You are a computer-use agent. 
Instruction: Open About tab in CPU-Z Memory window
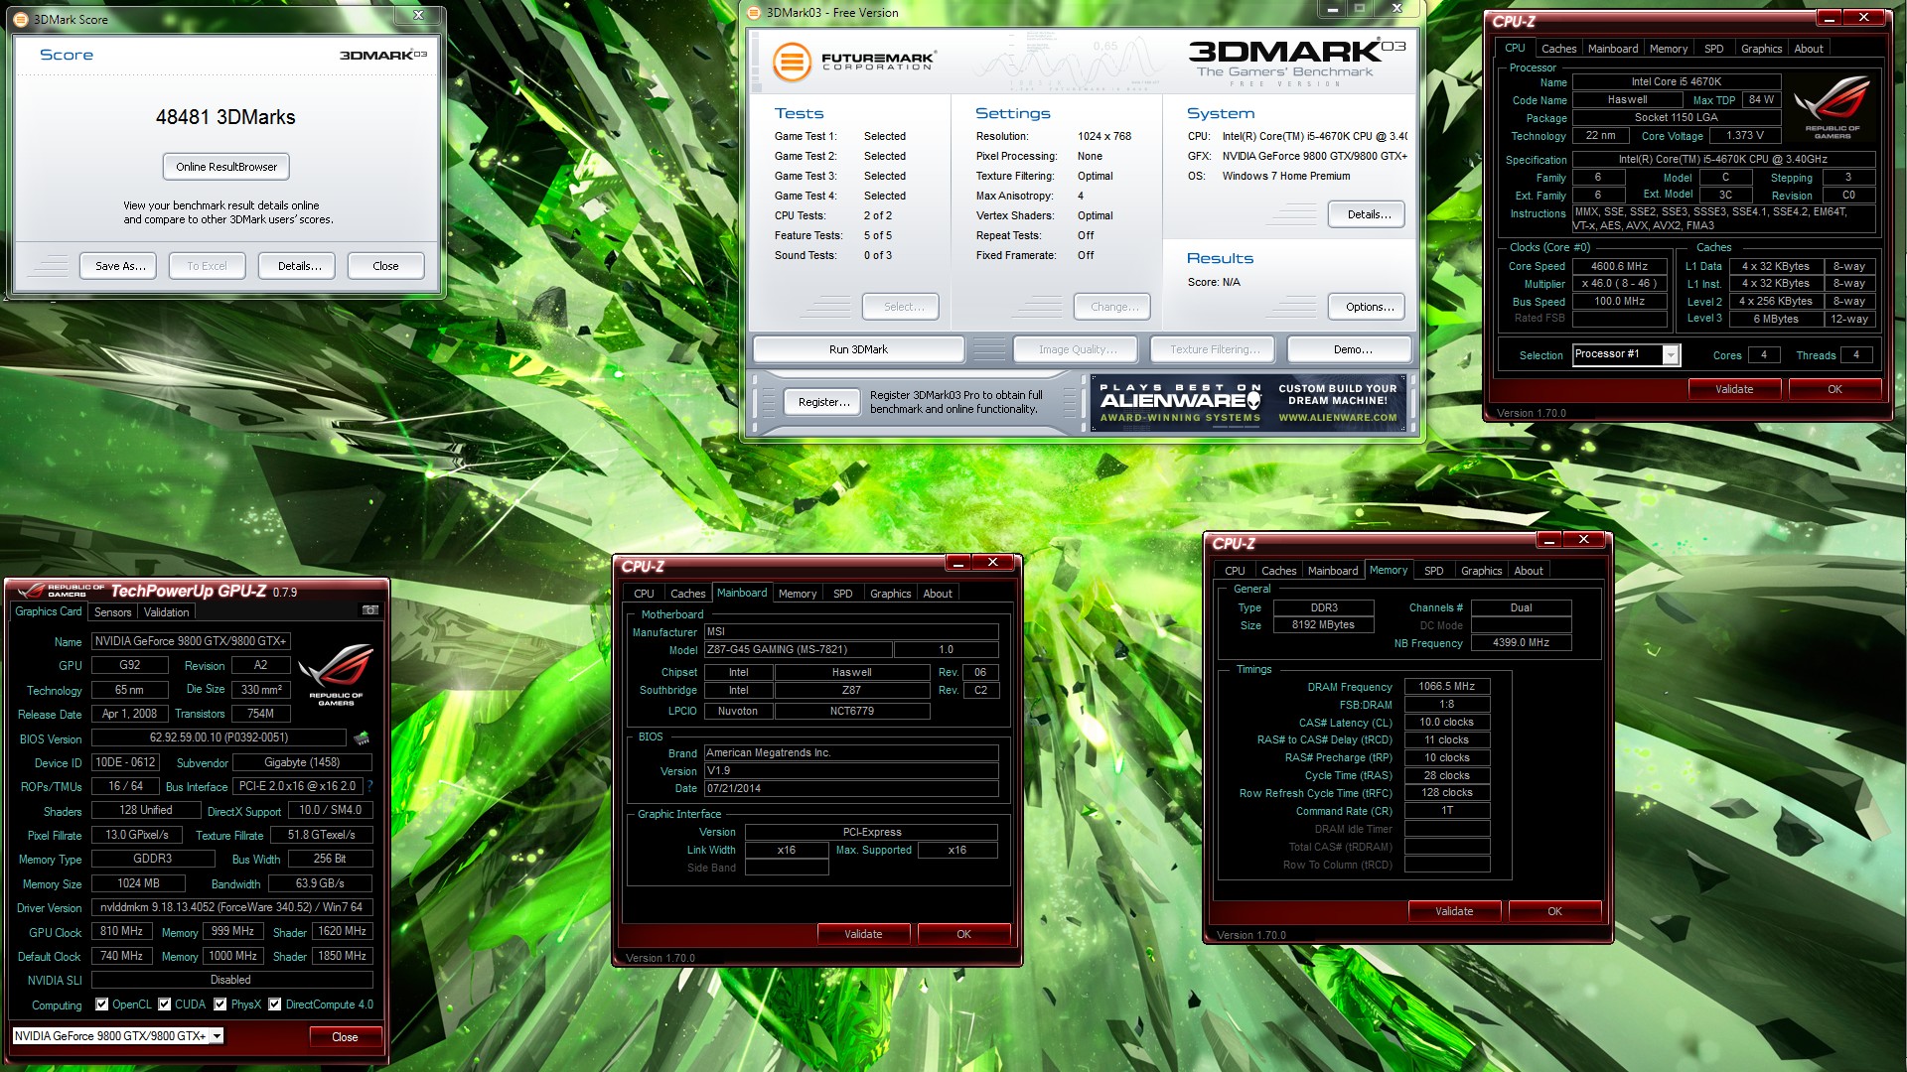[x=1529, y=571]
